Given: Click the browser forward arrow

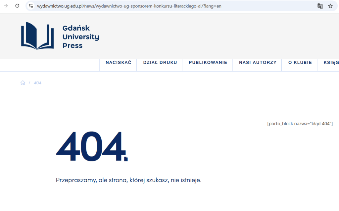Looking at the screenshot, I should click(6, 6).
